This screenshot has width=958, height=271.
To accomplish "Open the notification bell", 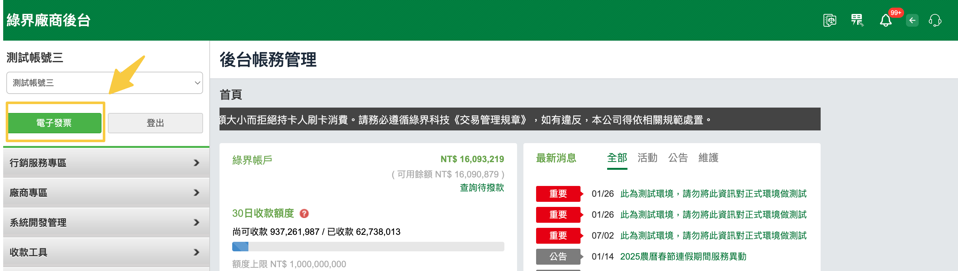I will click(885, 21).
